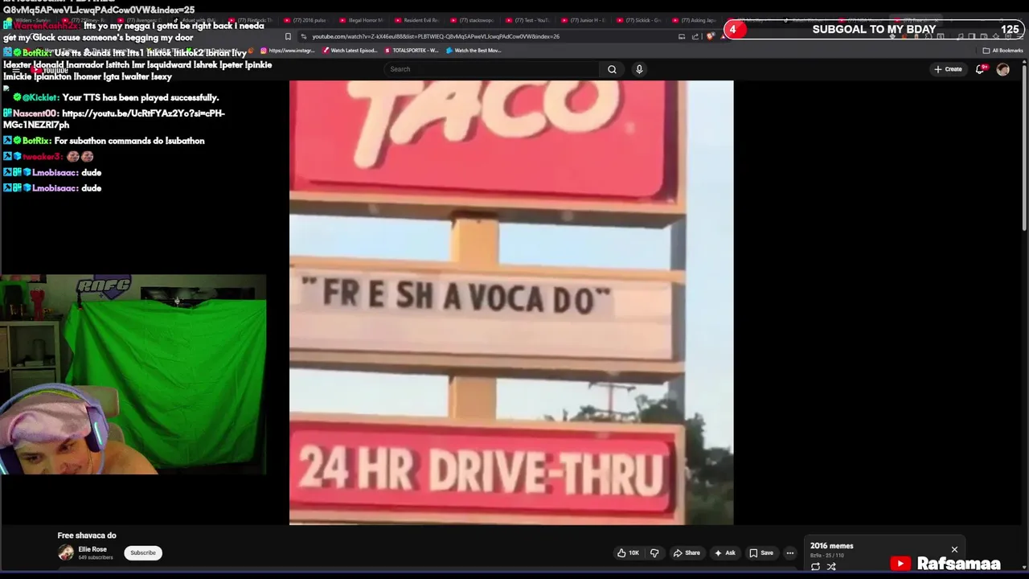Switch to the Junior H browser tab
This screenshot has width=1029, height=579.
tap(583, 20)
